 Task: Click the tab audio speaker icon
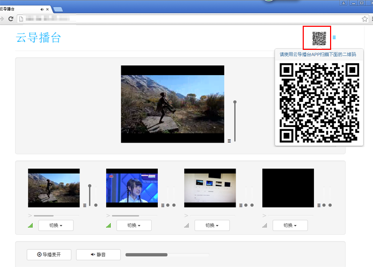pos(42,9)
